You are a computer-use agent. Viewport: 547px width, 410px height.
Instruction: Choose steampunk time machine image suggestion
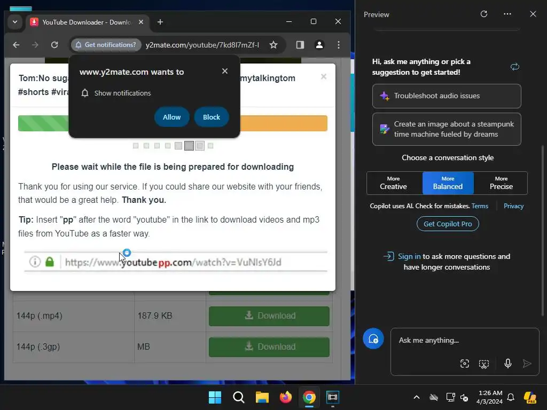(x=447, y=129)
